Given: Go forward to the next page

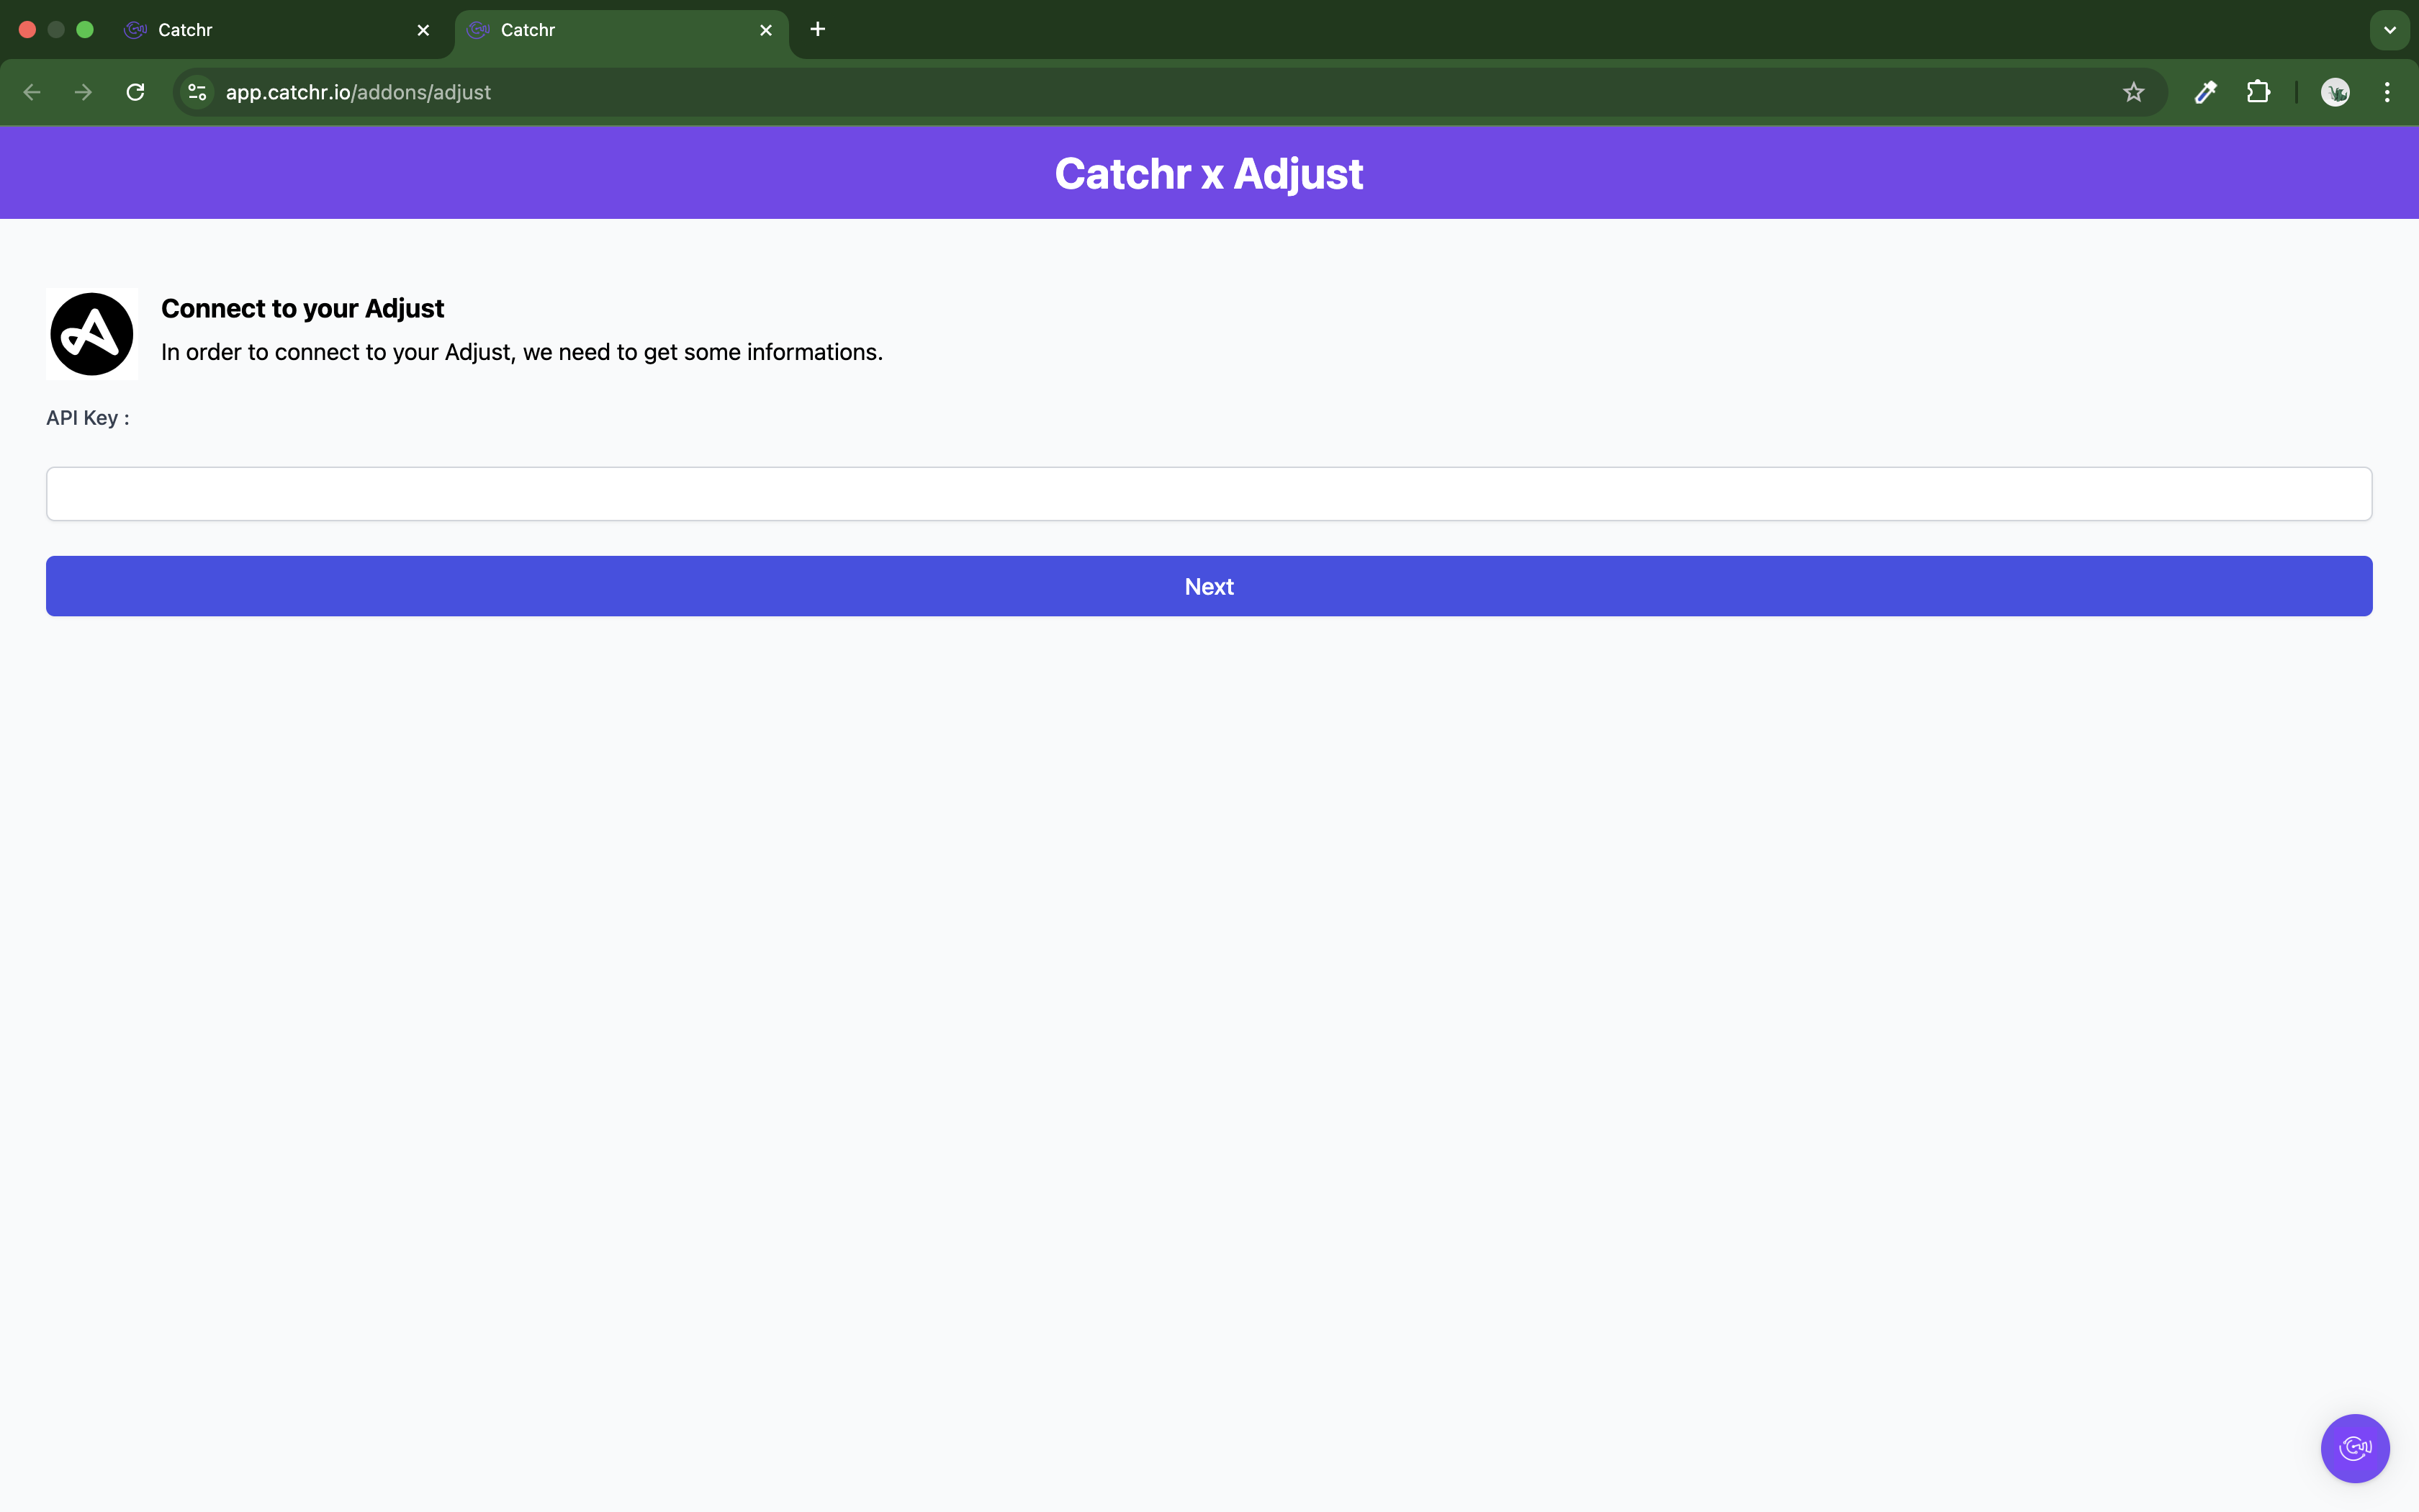Looking at the screenshot, I should pos(84,92).
